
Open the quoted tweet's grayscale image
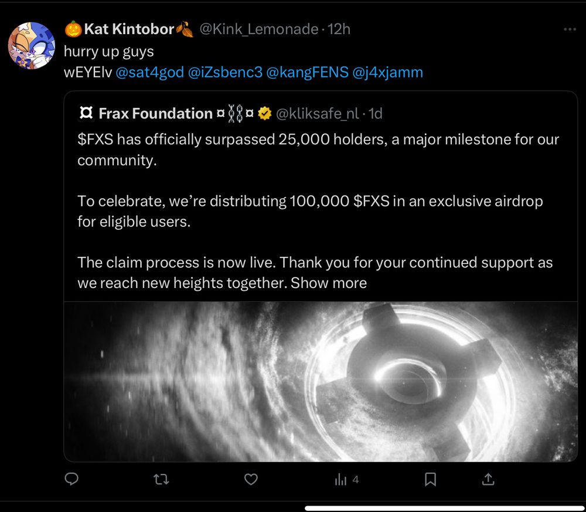(320, 381)
